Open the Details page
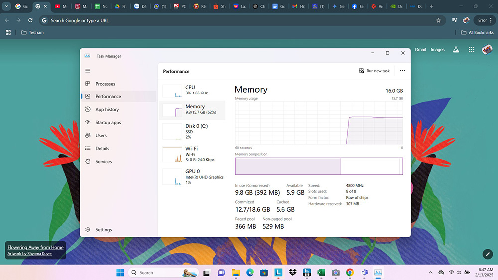The image size is (498, 280). point(119,148)
